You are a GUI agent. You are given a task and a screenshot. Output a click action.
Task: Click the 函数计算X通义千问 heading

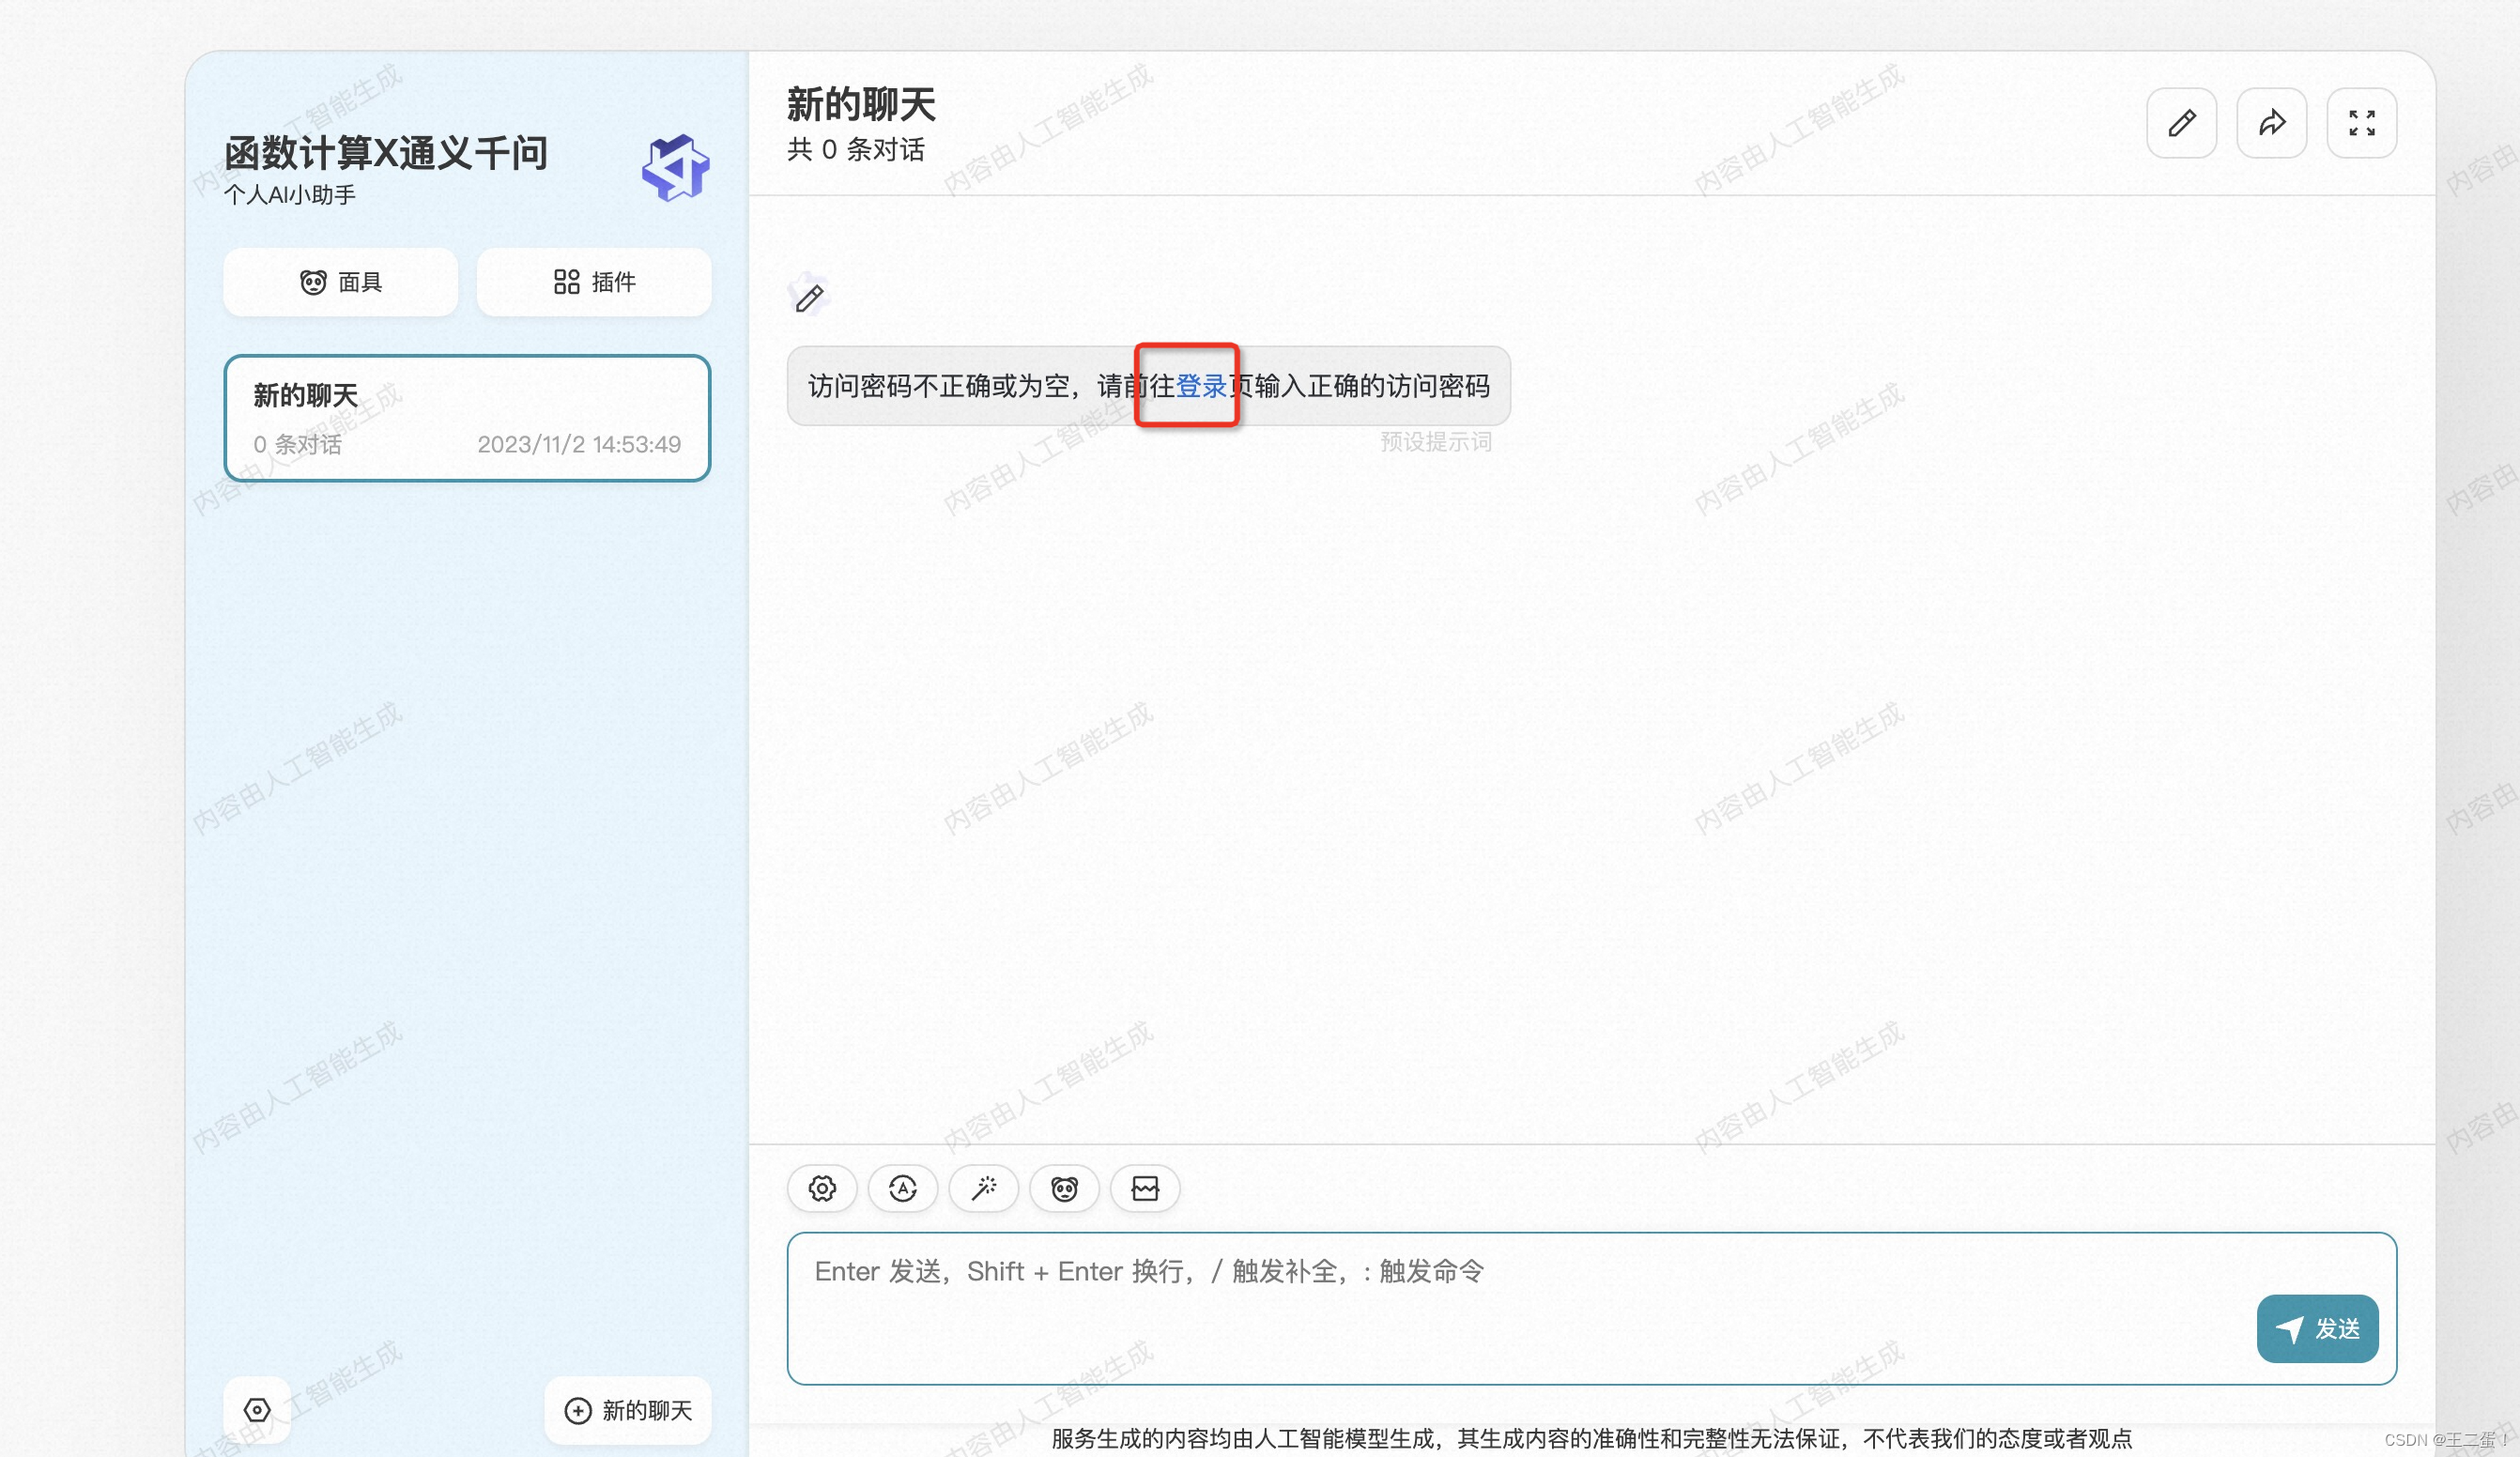click(x=386, y=153)
